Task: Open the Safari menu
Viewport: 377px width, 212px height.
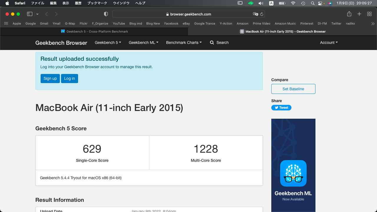Action: tap(20, 3)
